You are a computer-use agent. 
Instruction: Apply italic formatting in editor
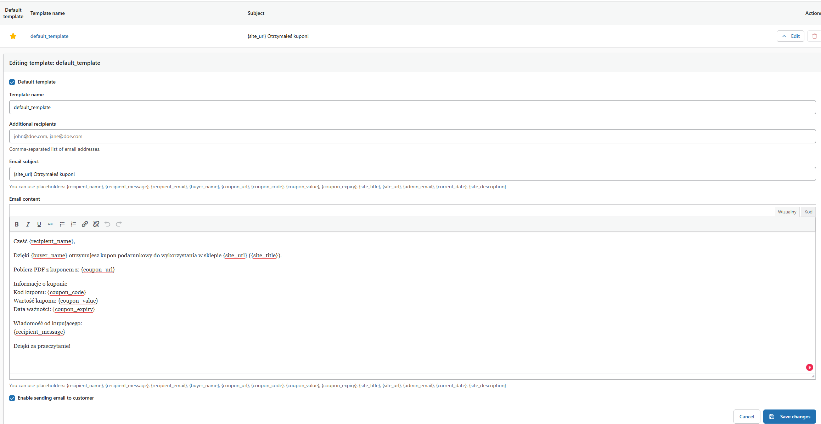coord(28,224)
